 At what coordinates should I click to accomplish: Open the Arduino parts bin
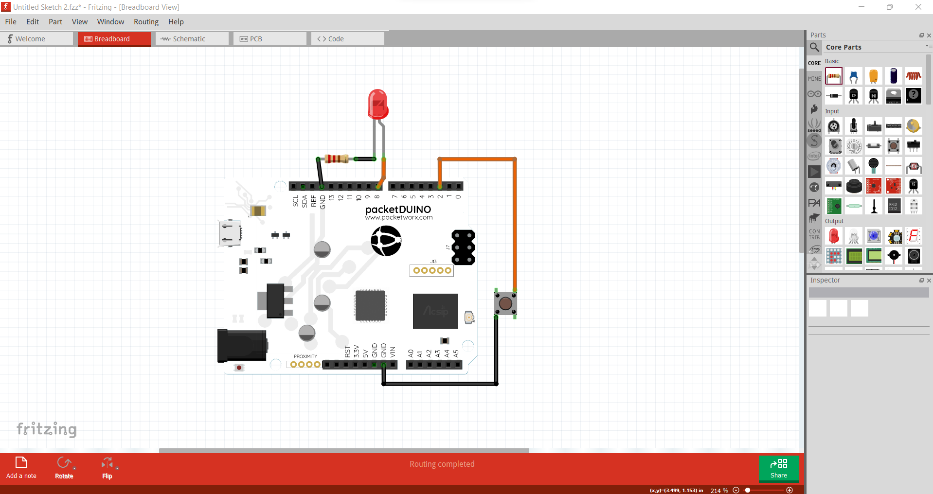tap(814, 94)
